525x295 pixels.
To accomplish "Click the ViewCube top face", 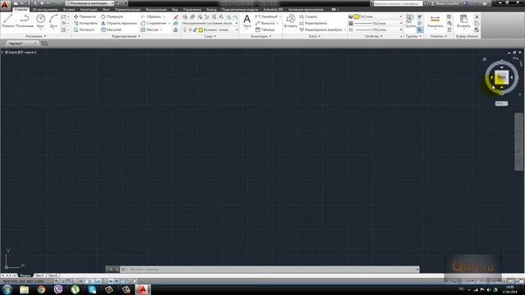I will pyautogui.click(x=501, y=77).
